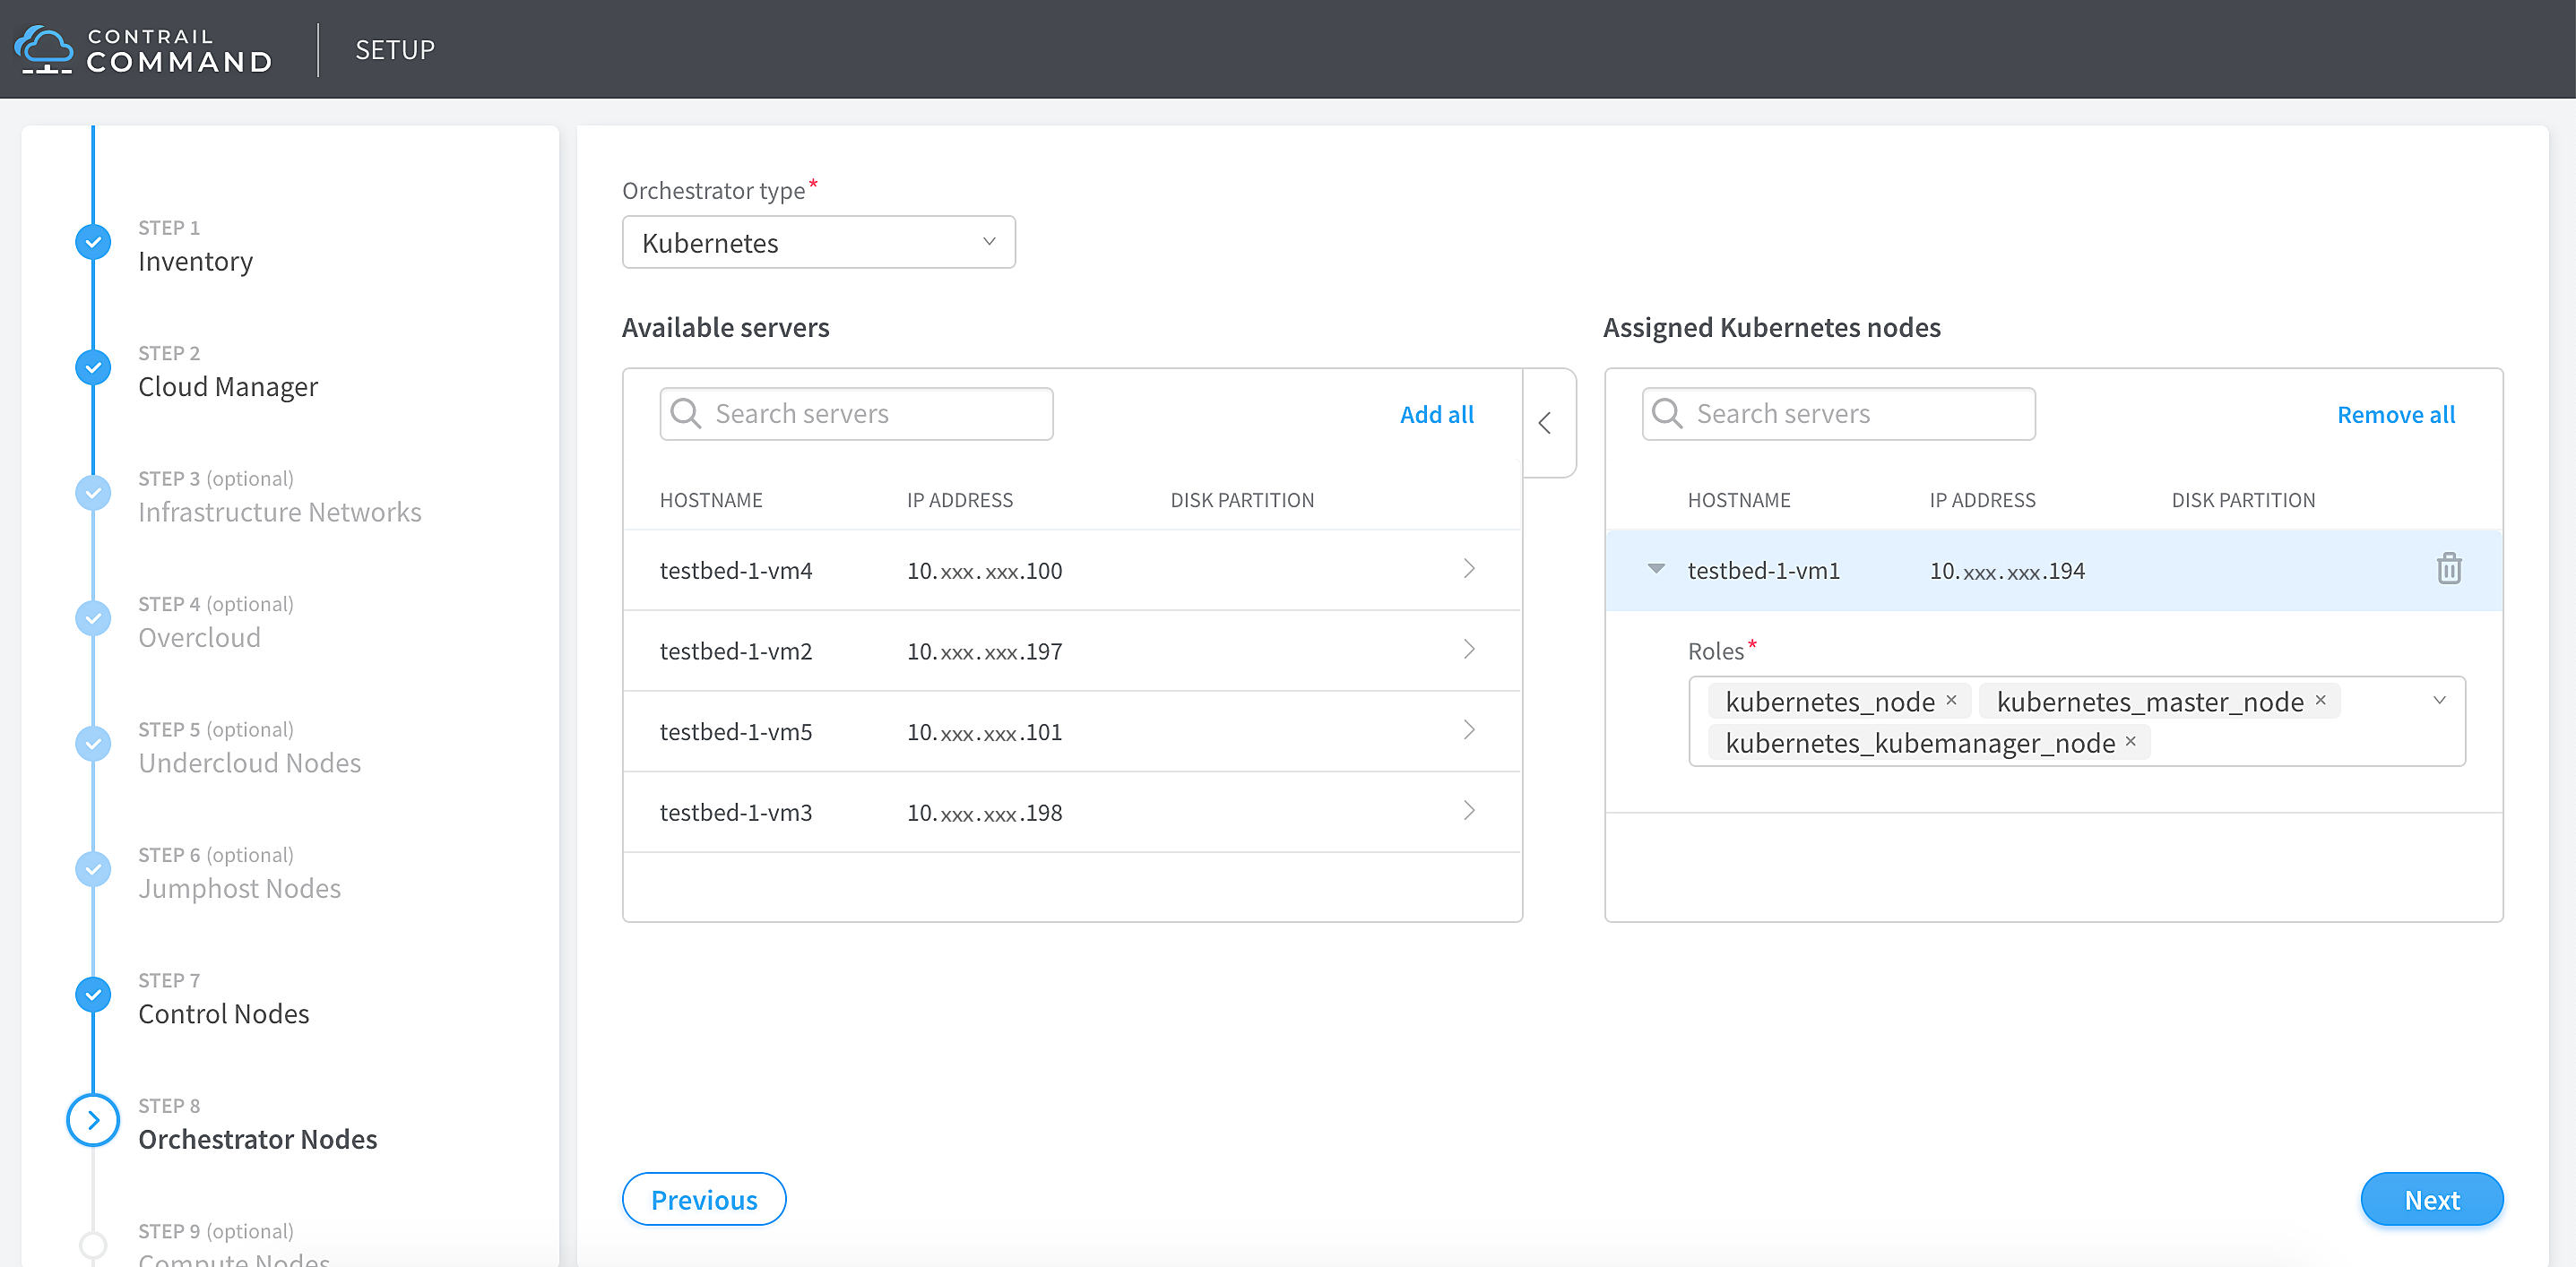The image size is (2576, 1267).
Task: Open Jumphost Nodes step
Action: (239, 888)
